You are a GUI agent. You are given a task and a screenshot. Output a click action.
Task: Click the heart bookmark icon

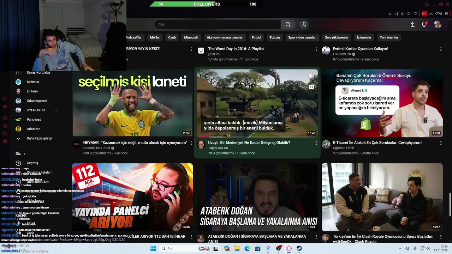click(x=415, y=14)
